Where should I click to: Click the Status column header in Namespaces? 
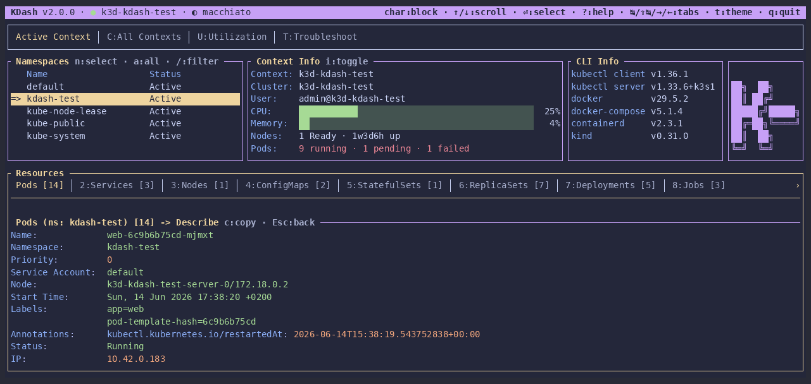165,74
